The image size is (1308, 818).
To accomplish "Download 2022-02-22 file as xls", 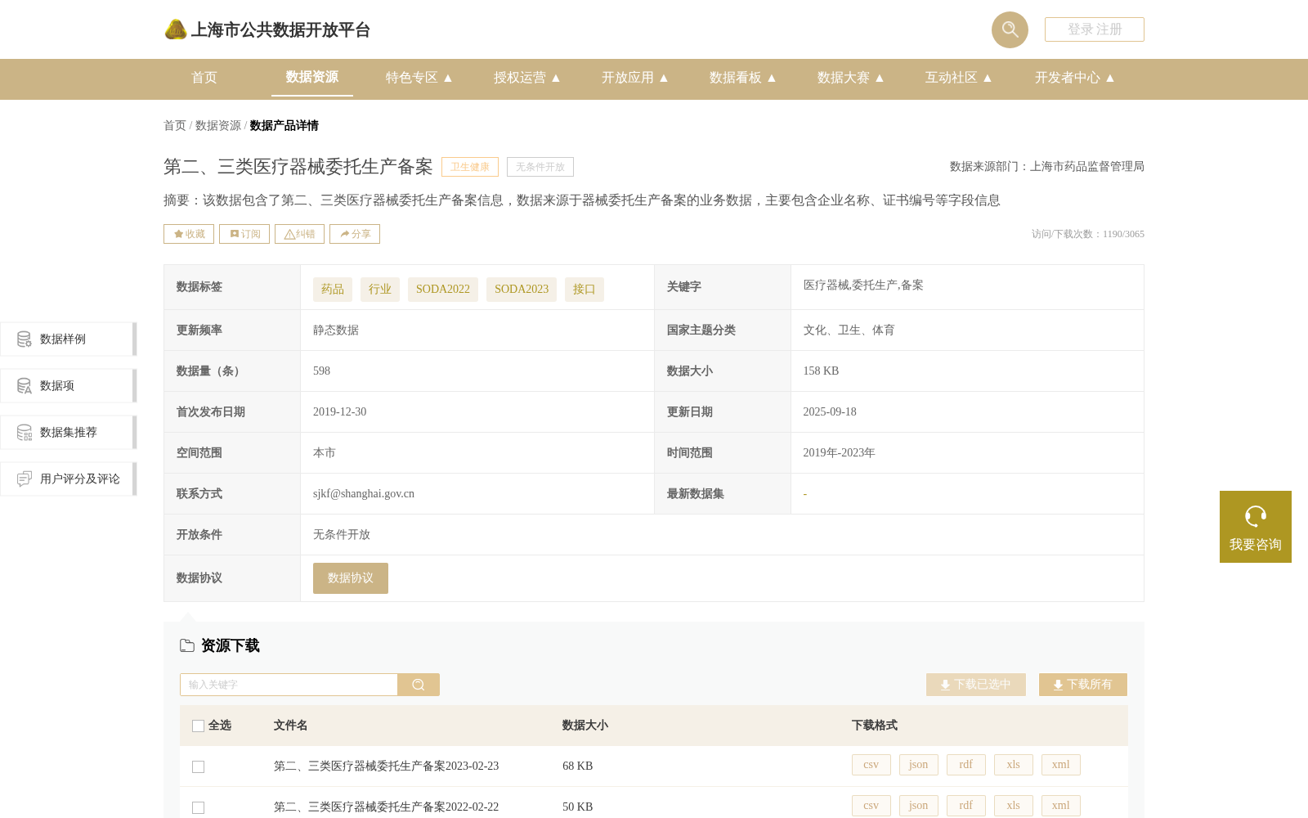I will tap(1014, 806).
